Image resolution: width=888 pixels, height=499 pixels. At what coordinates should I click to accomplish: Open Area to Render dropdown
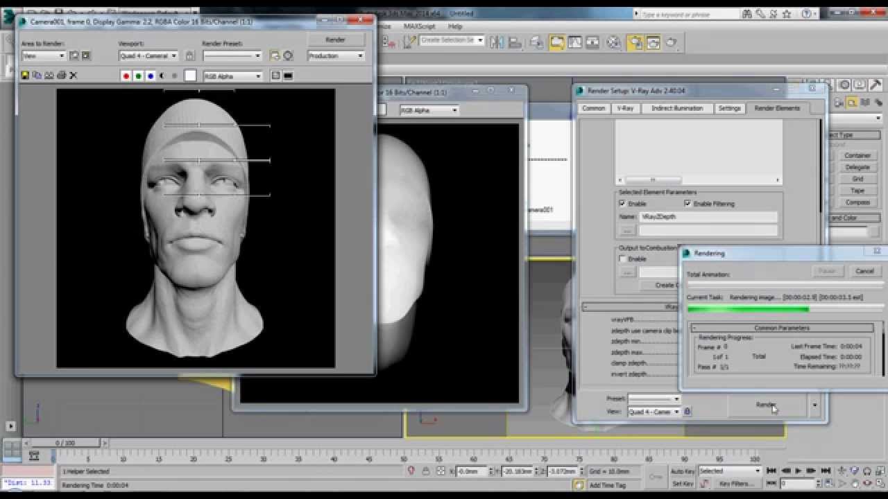tap(43, 55)
